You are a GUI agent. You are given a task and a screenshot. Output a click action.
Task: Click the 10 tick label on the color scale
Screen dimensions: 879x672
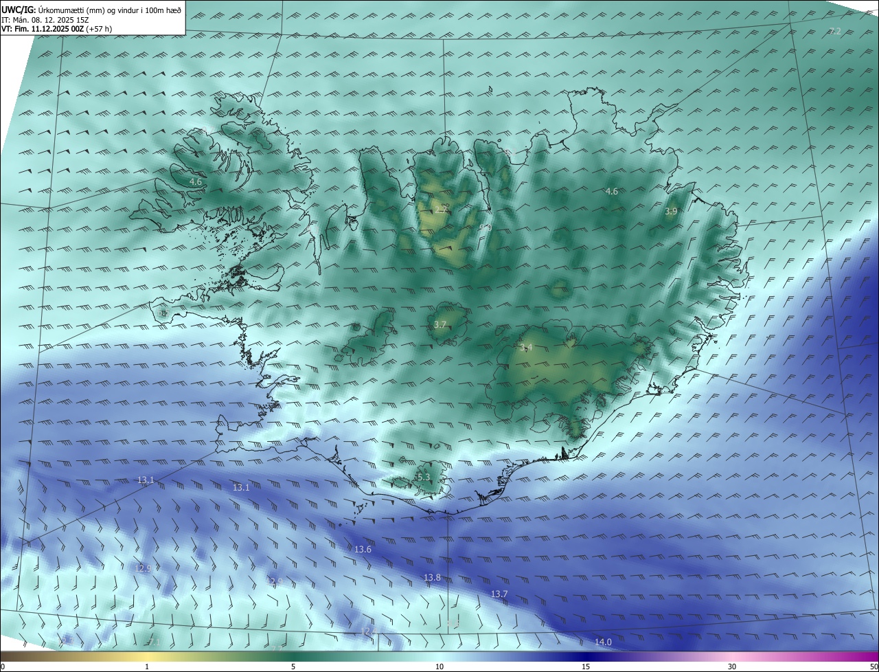tap(439, 667)
